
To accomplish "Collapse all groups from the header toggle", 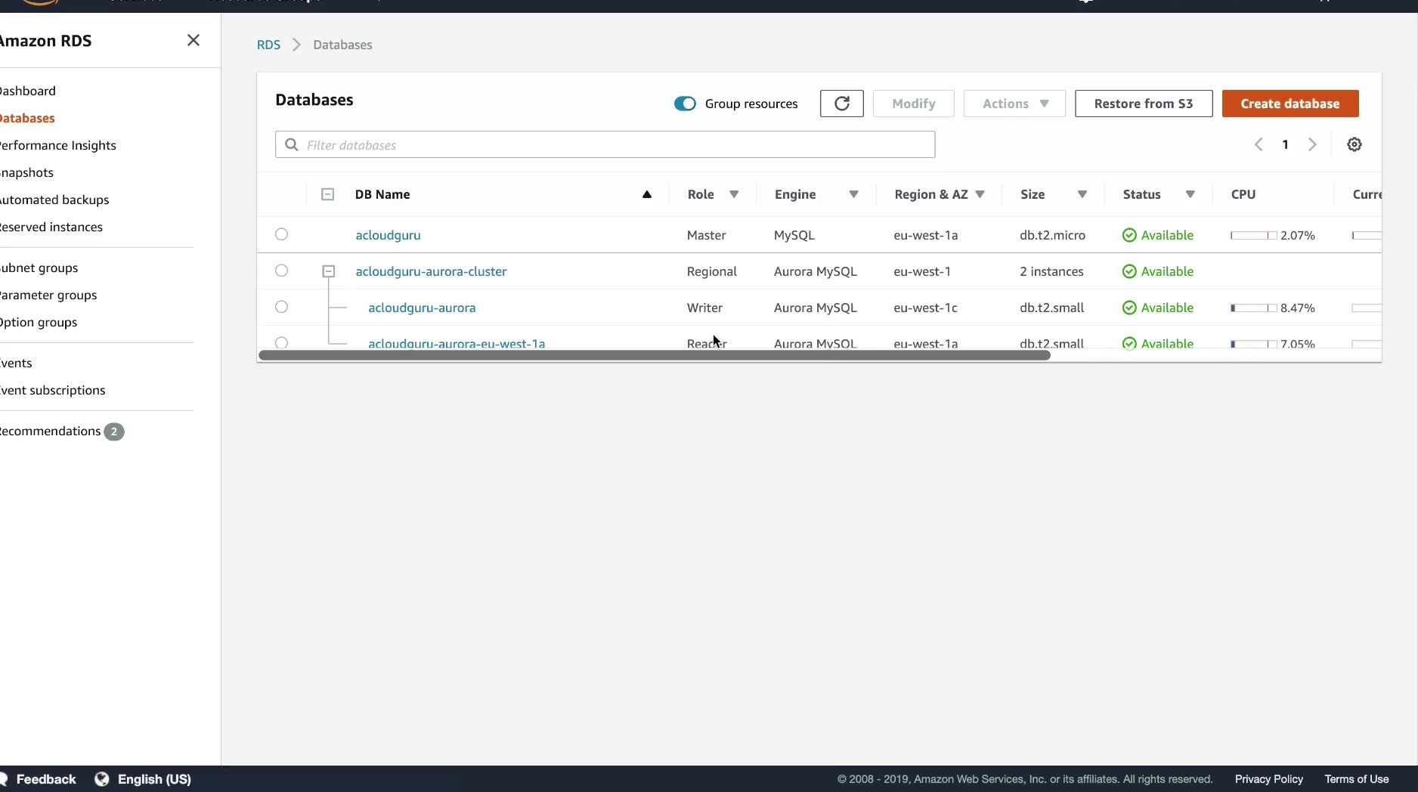I will pos(327,194).
